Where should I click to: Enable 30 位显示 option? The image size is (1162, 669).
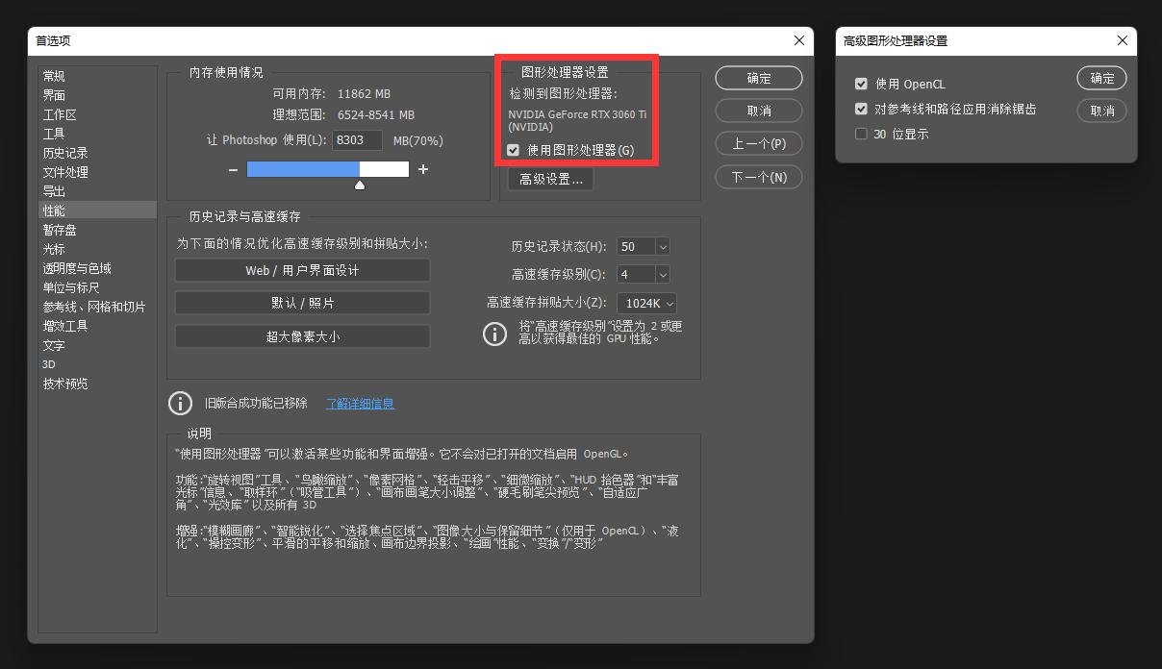[861, 134]
